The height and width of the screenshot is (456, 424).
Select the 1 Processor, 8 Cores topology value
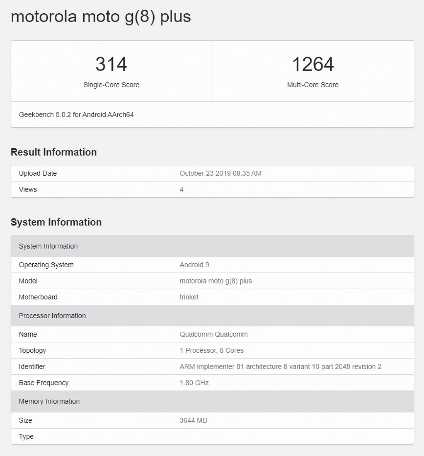pyautogui.click(x=212, y=350)
